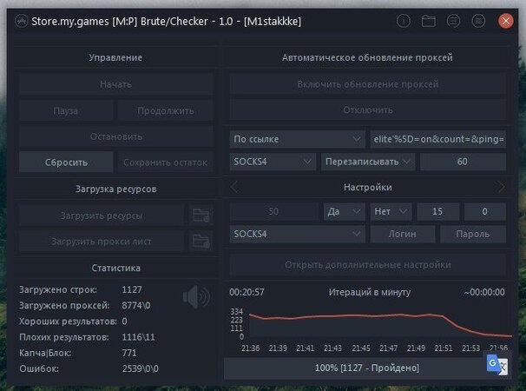Open the Нет dropdown in Настройки
This screenshot has height=391, width=526.
[391, 212]
